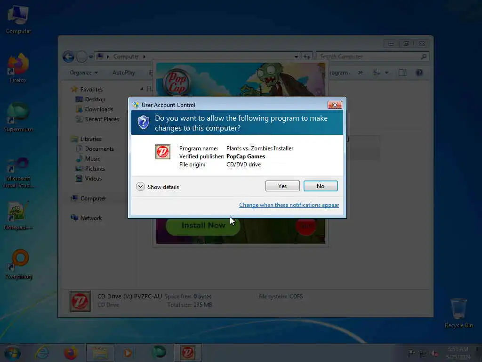Viewport: 482px width, 362px height.
Task: Open Microsoft Visual Studio desktop shortcut
Action: pos(18,173)
